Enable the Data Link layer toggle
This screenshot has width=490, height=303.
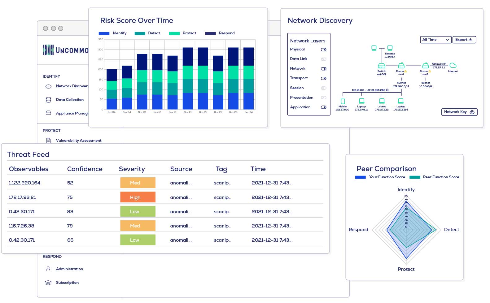click(323, 59)
